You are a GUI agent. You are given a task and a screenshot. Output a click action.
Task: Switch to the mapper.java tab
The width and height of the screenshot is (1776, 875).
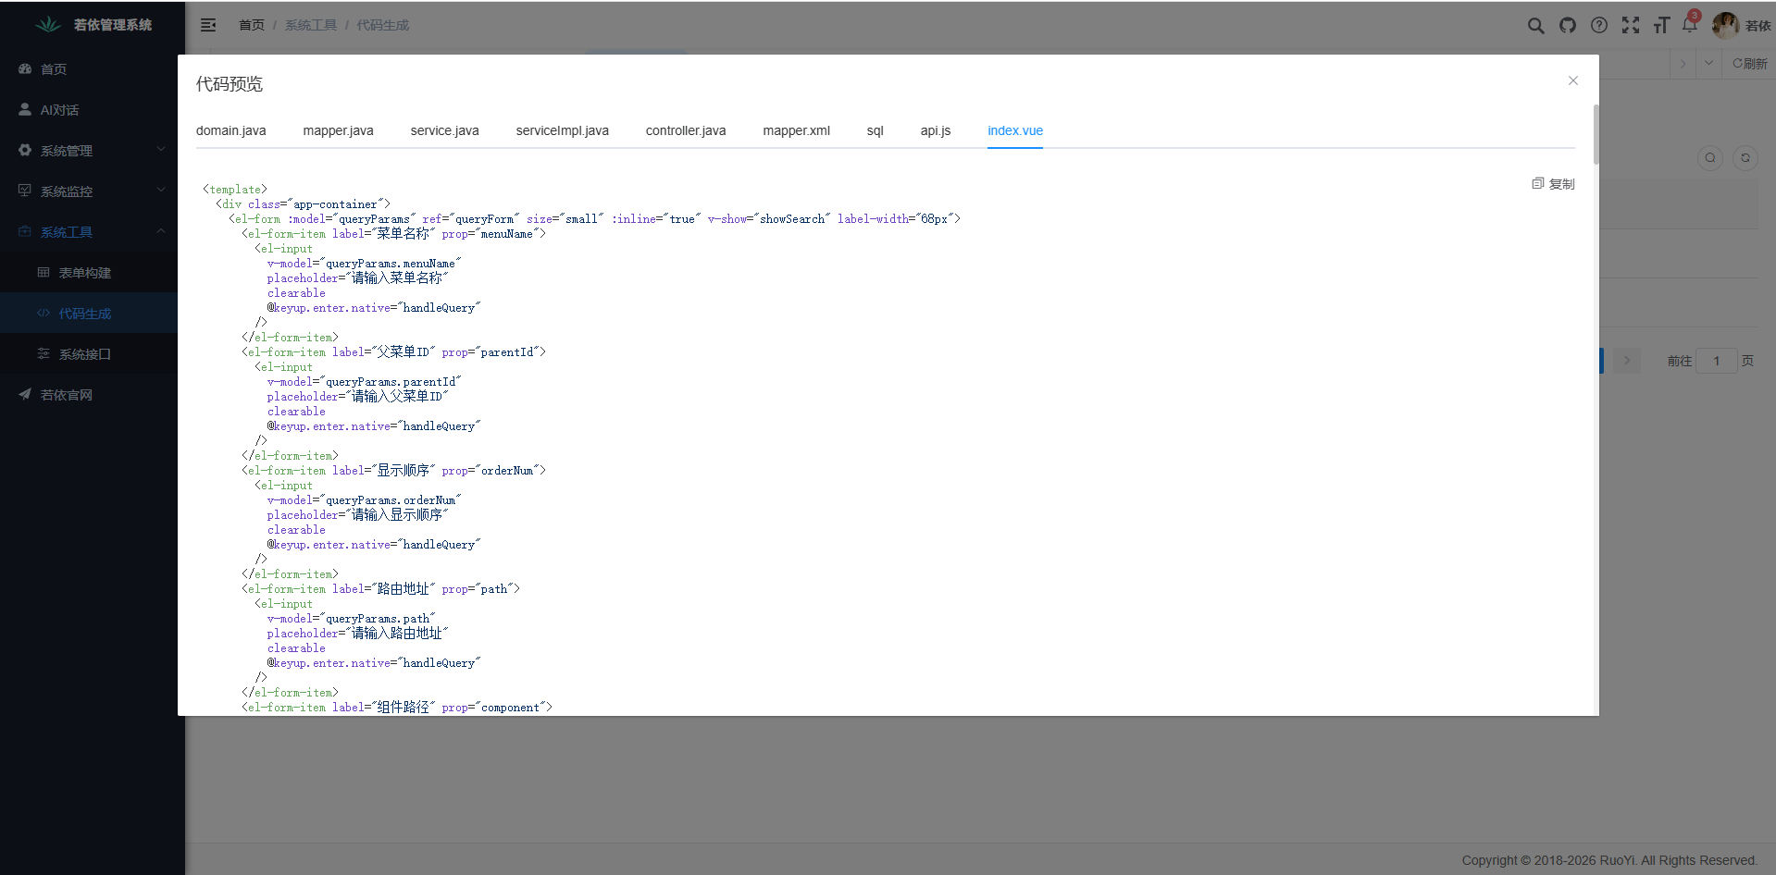[338, 130]
